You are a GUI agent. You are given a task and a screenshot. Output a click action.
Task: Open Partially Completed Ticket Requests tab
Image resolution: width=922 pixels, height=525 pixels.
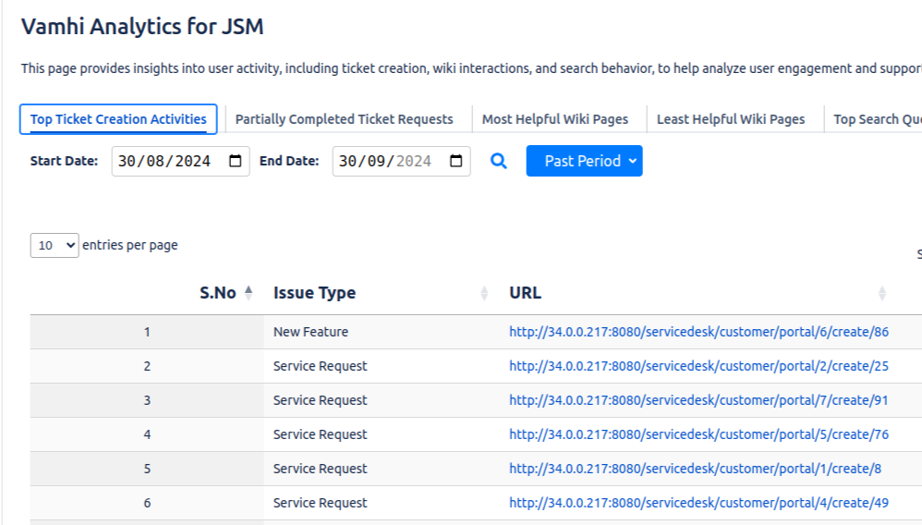click(x=344, y=119)
